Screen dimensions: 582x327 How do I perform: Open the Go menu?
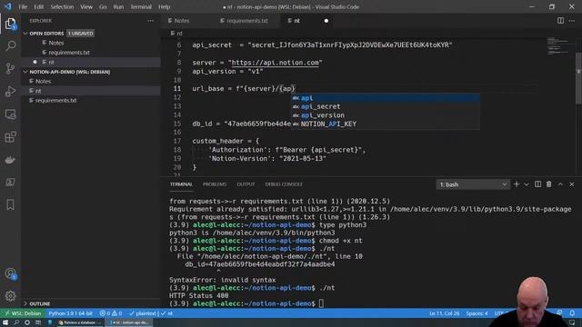[x=103, y=6]
